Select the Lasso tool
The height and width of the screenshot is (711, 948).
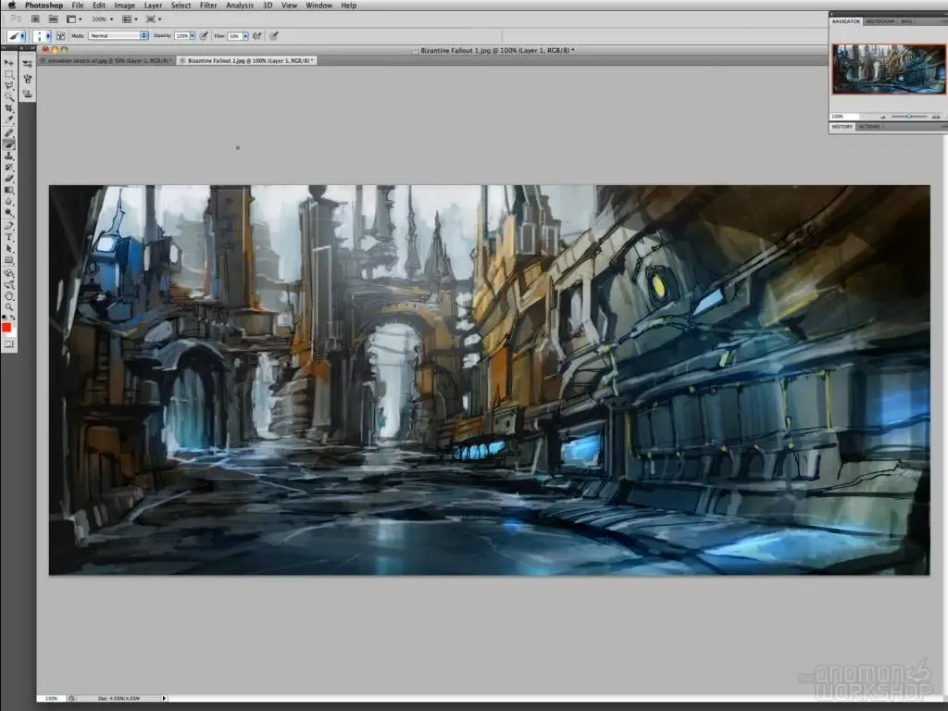click(x=9, y=85)
